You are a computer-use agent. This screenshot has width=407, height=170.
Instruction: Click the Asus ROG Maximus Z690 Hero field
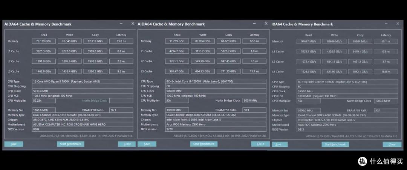(216, 124)
